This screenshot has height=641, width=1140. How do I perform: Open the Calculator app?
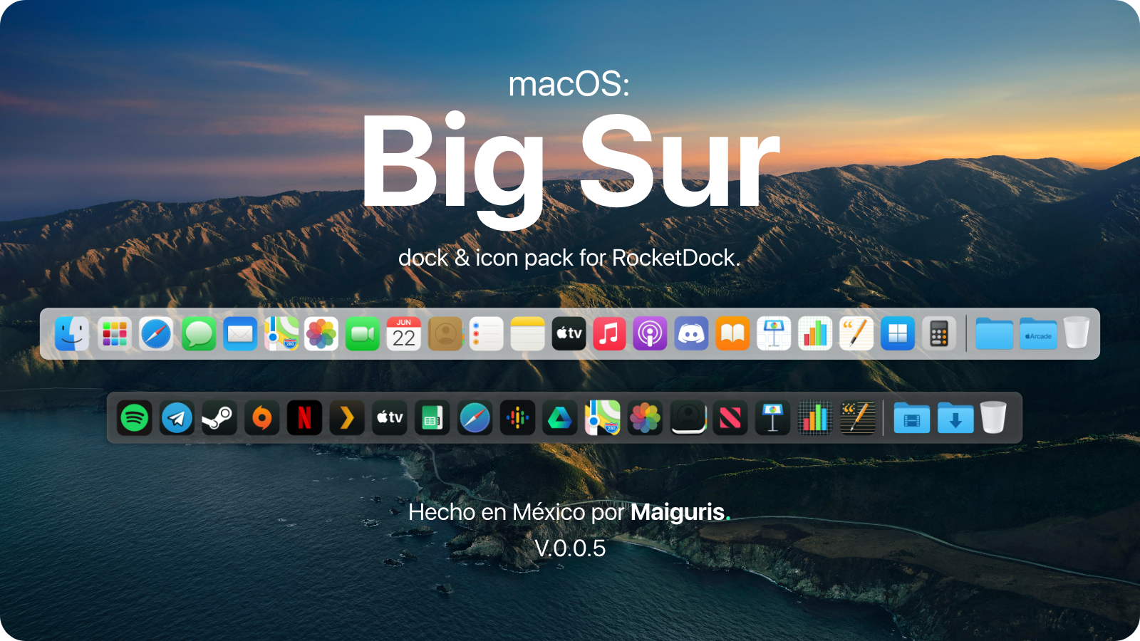pos(939,333)
